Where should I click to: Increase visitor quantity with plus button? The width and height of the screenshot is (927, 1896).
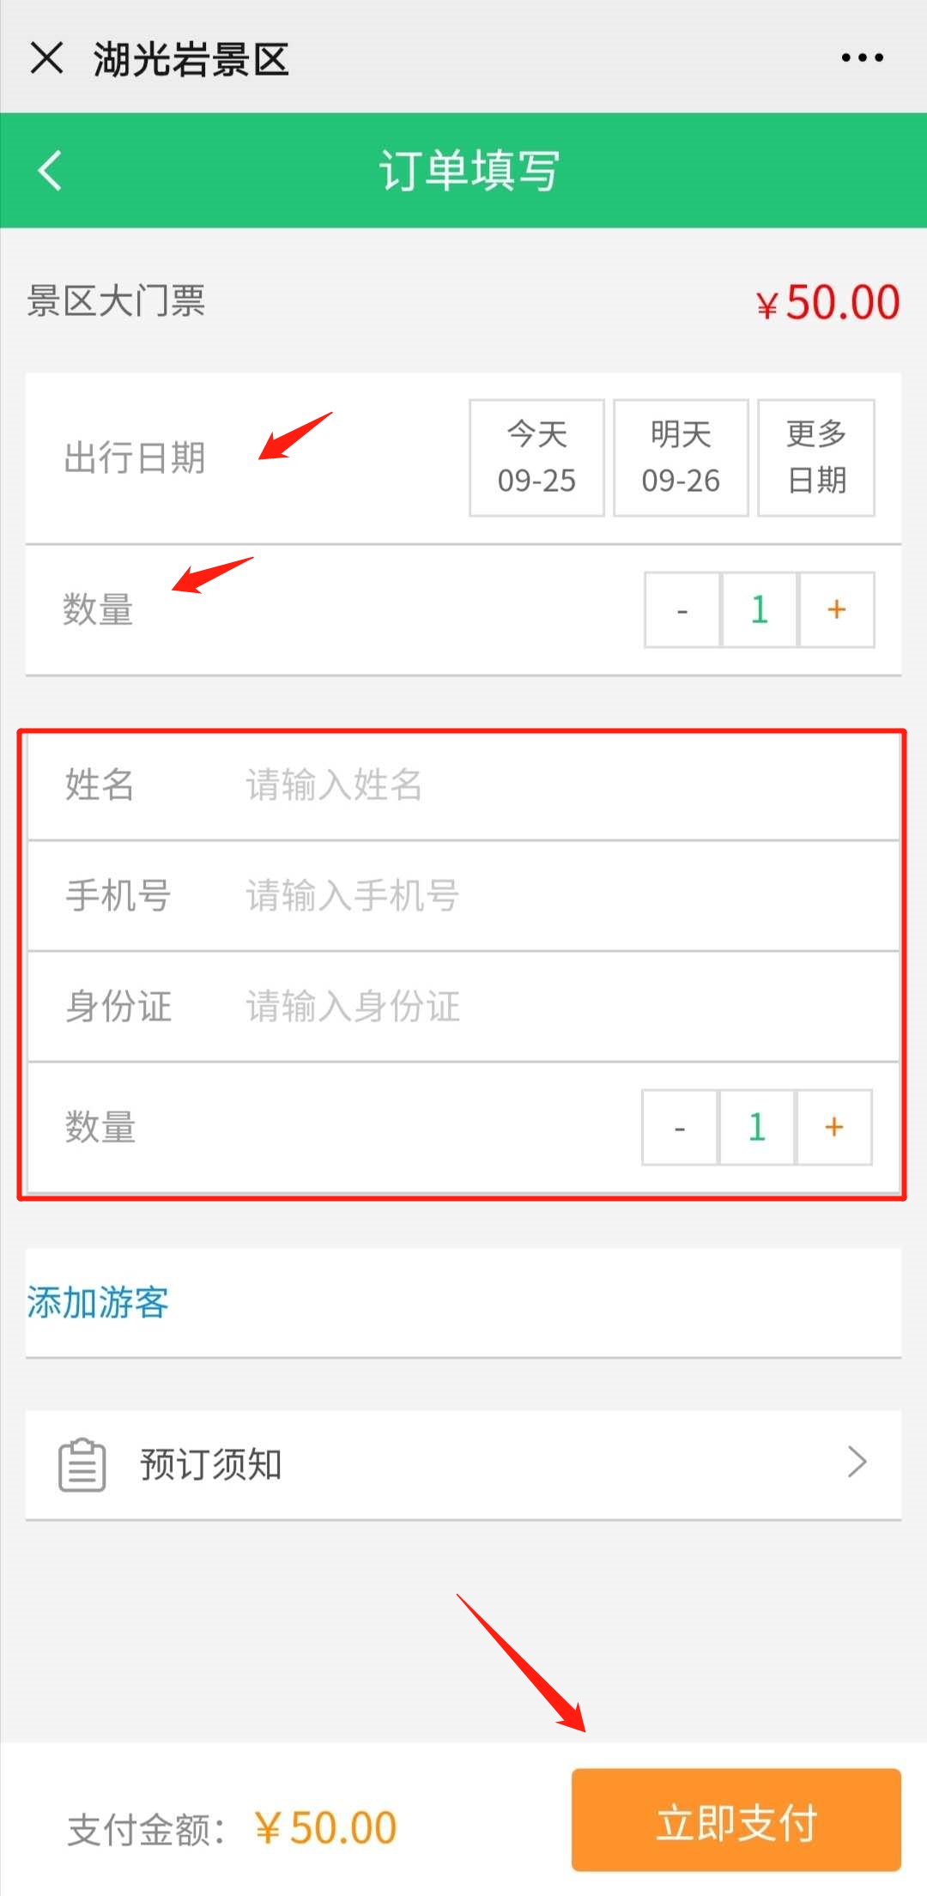(x=834, y=1128)
